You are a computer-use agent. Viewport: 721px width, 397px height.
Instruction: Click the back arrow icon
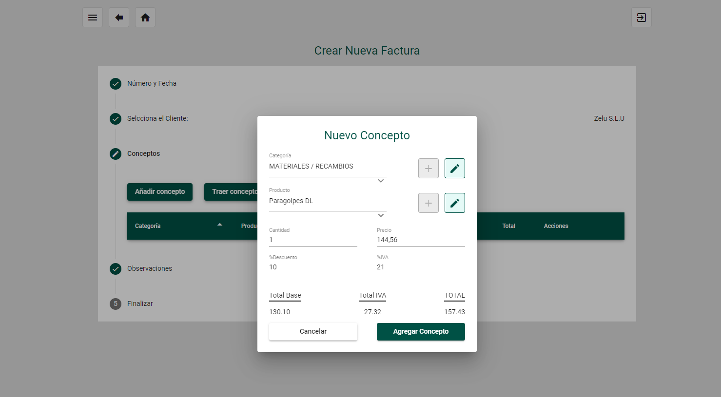click(x=119, y=18)
